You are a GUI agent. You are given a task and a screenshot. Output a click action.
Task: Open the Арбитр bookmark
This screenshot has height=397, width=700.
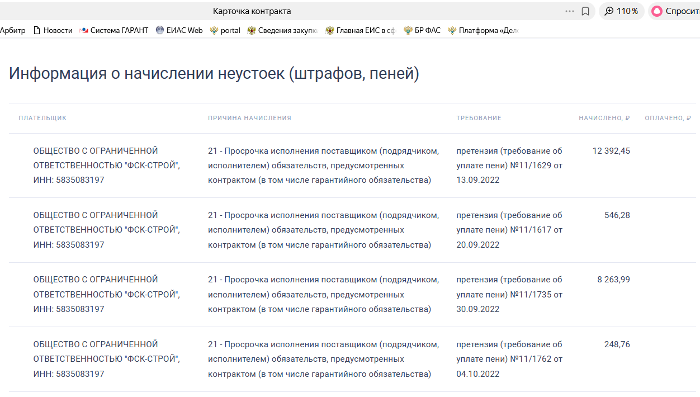point(12,31)
